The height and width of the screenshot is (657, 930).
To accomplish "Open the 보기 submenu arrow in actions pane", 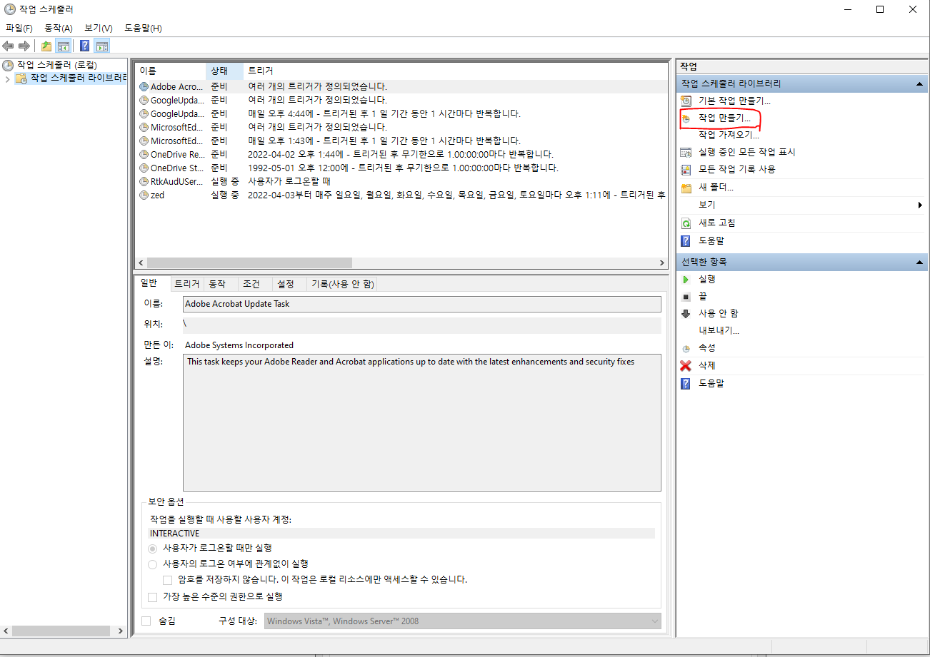I will tap(920, 205).
